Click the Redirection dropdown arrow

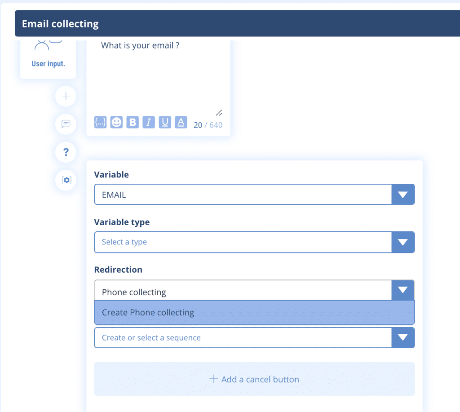click(x=402, y=290)
